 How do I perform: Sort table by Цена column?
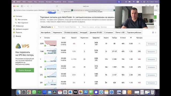(x=63, y=38)
